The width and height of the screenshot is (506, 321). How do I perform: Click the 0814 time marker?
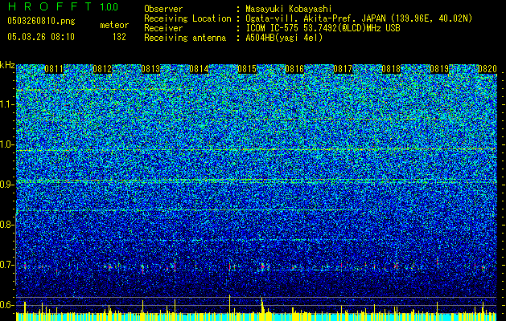pyautogui.click(x=199, y=69)
